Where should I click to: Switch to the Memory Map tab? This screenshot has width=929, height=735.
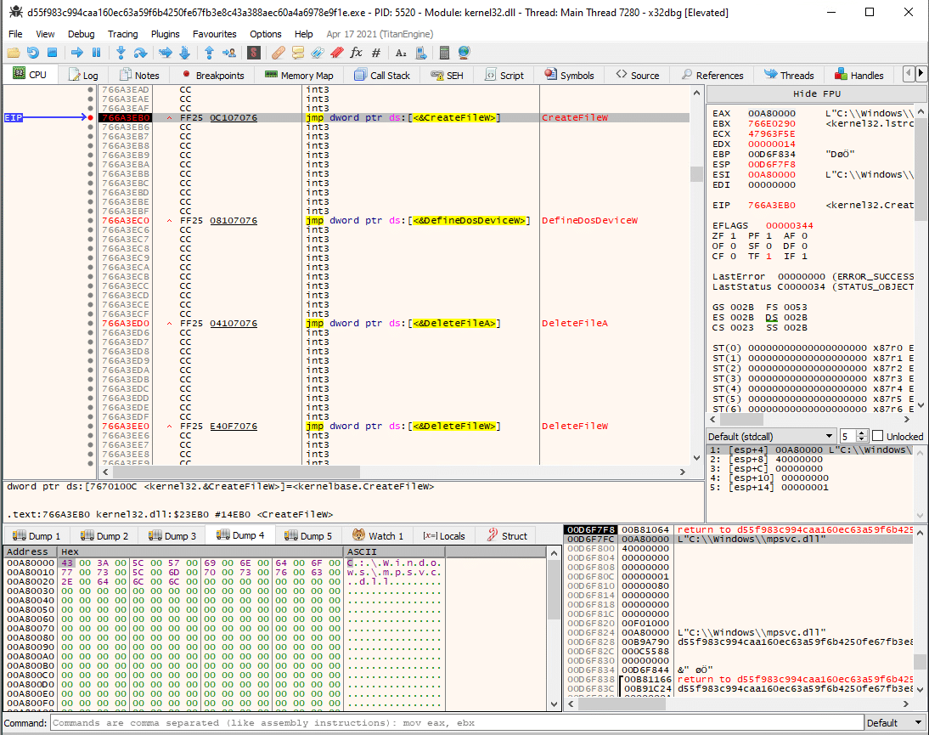299,76
